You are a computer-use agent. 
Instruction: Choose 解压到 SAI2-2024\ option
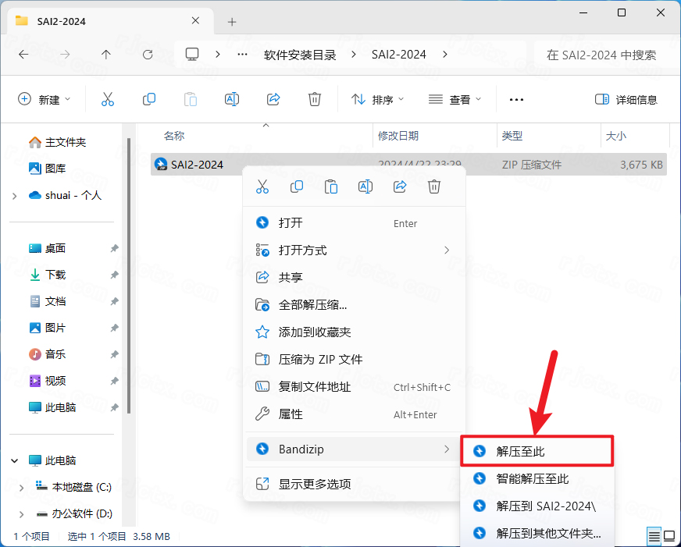pos(537,506)
